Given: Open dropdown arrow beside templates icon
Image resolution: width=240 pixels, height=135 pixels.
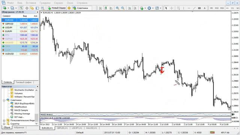Looking at the screenshot, I should [x=160, y=8].
